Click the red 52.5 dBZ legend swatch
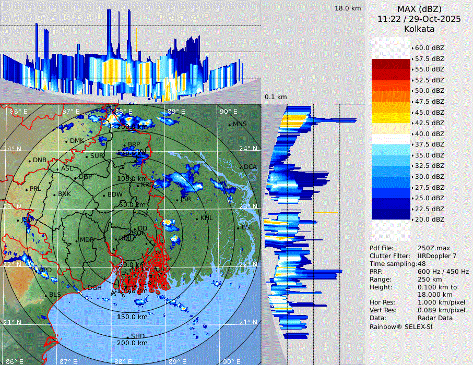This screenshot has height=365, width=473. tap(391, 86)
